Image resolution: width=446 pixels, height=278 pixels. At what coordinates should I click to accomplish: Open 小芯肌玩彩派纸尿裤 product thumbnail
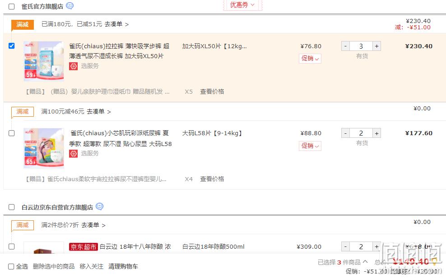click(x=44, y=148)
